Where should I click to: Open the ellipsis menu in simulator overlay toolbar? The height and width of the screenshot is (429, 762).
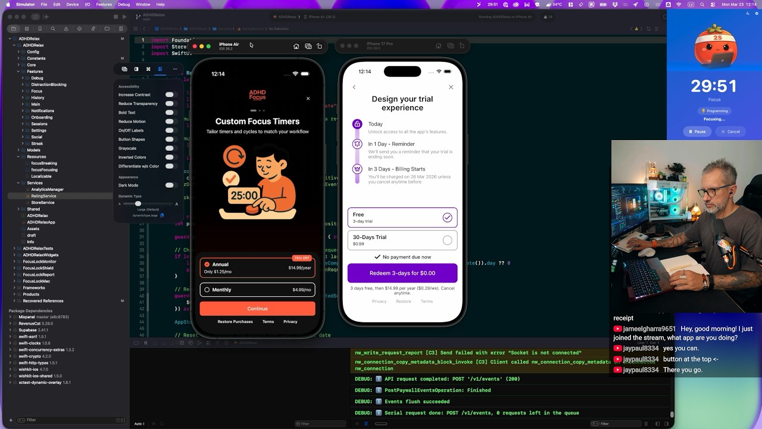pos(175,69)
